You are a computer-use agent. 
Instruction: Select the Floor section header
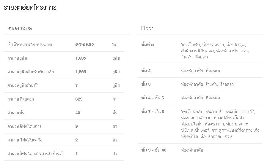point(147,28)
